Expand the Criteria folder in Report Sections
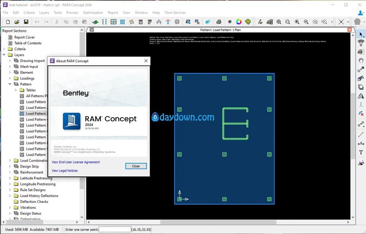The width and height of the screenshot is (366, 234). [4, 49]
